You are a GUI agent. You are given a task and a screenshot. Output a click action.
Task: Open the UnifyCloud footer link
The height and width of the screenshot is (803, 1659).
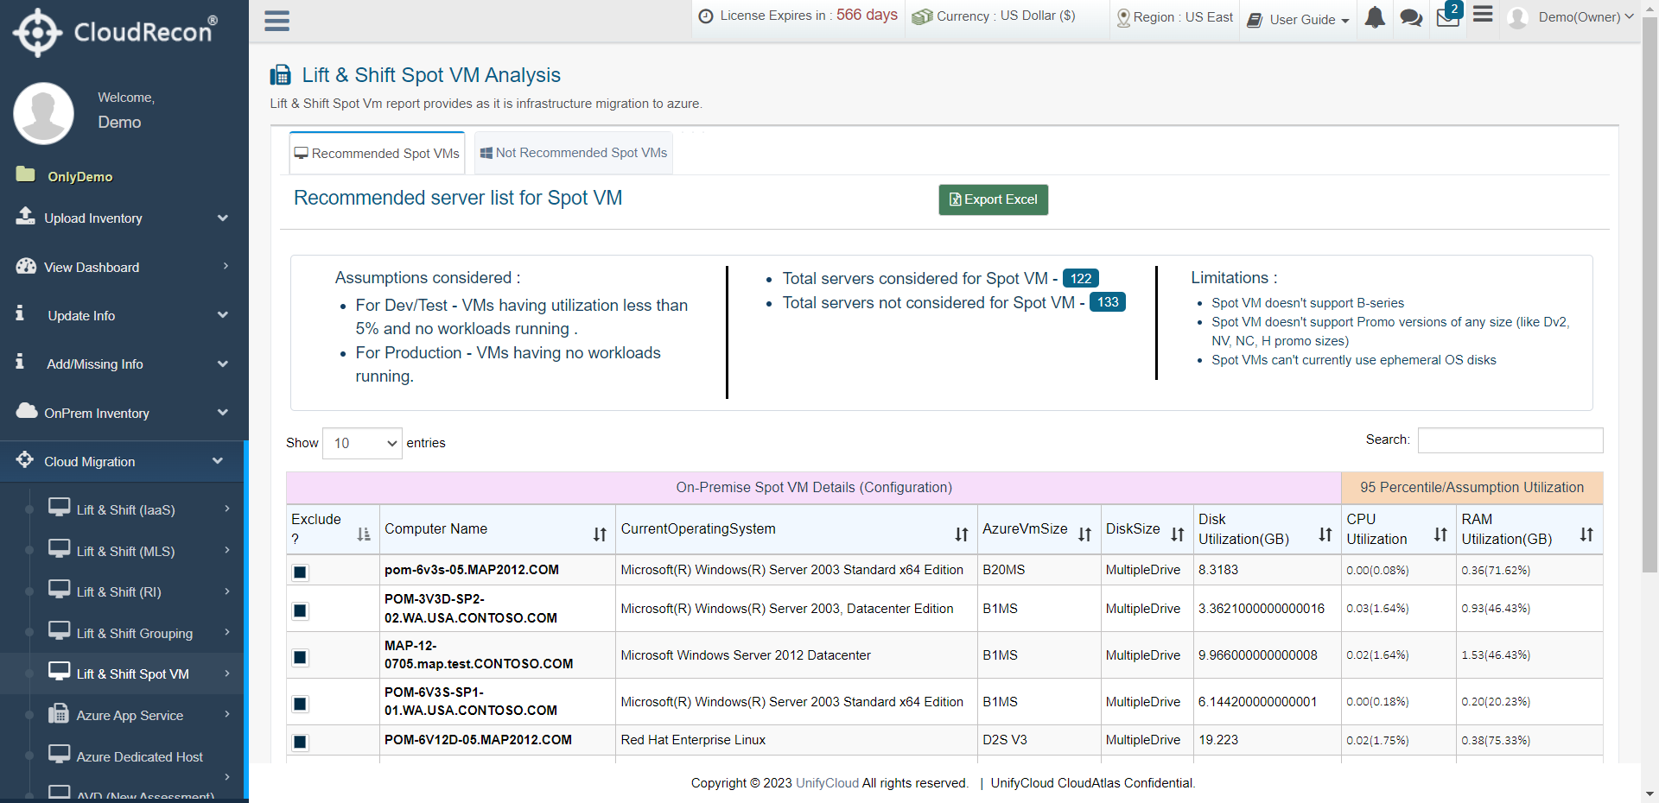coord(827,783)
